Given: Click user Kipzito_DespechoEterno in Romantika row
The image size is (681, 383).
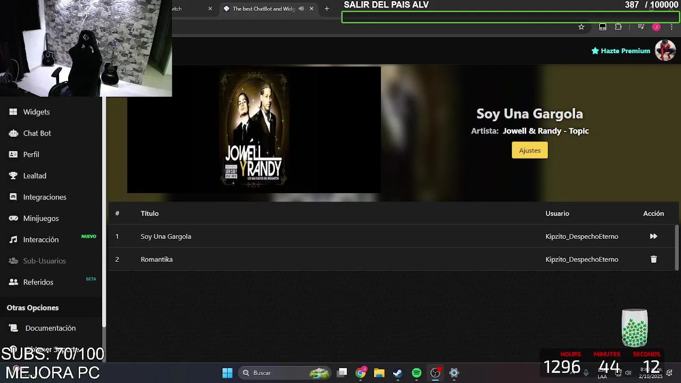Looking at the screenshot, I should (582, 259).
